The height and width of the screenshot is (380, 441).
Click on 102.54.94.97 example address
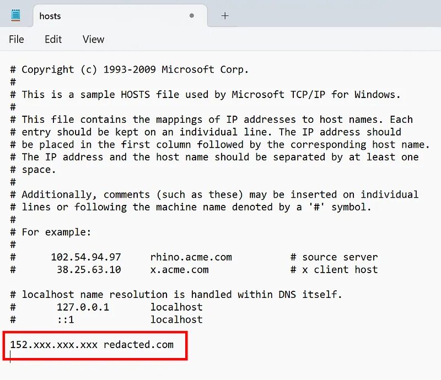click(86, 257)
